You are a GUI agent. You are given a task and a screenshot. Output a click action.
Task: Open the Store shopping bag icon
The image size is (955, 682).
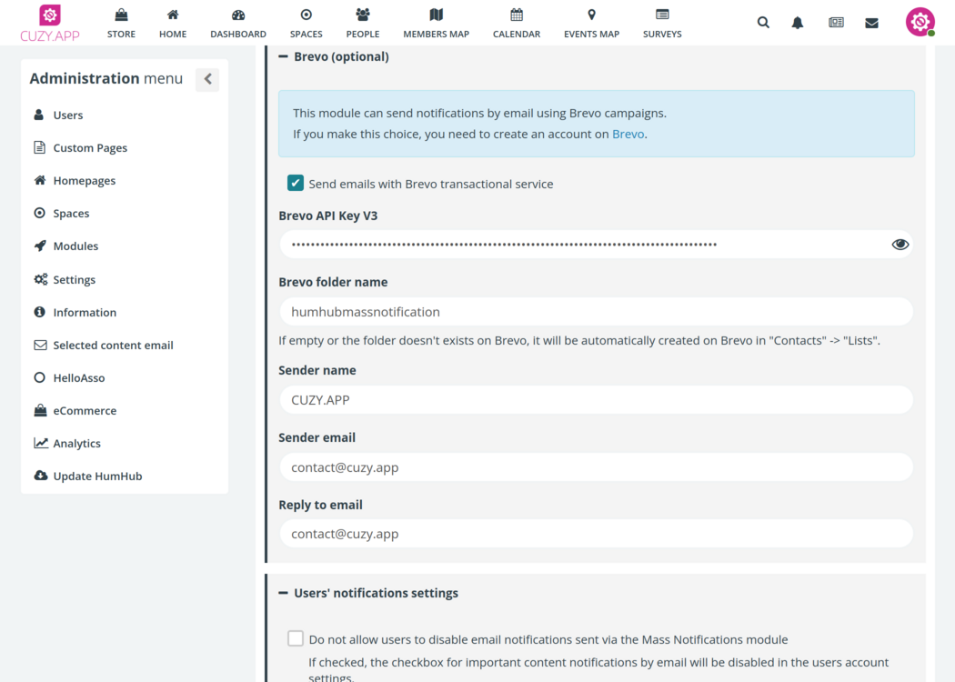121,15
